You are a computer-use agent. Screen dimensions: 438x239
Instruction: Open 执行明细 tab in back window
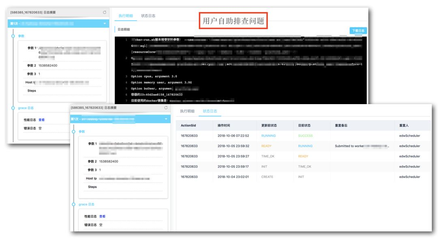click(126, 16)
